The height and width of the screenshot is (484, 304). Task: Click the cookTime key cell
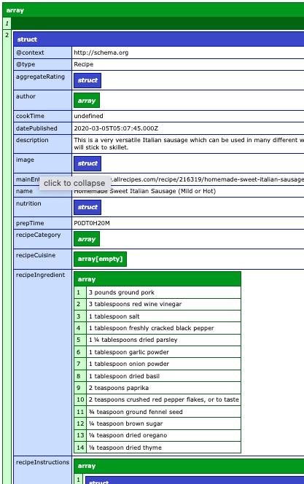42,116
